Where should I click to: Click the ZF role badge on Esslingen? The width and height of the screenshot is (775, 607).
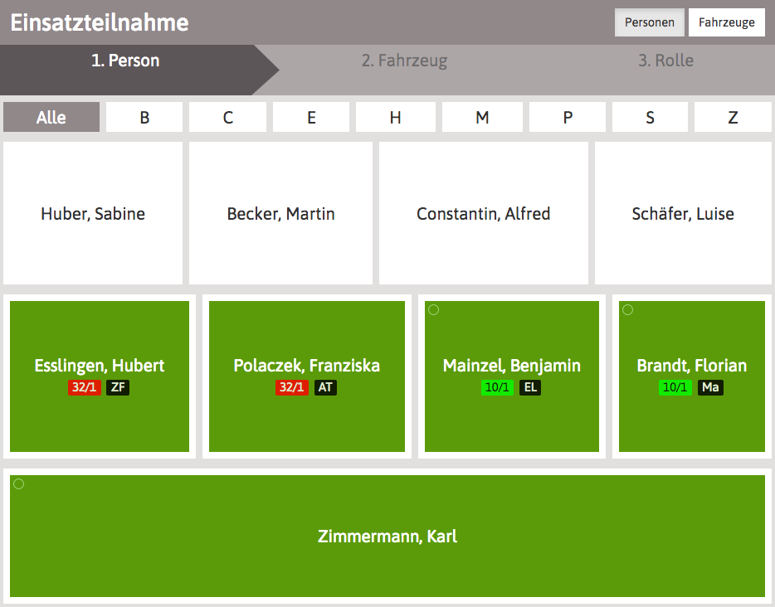[x=118, y=387]
